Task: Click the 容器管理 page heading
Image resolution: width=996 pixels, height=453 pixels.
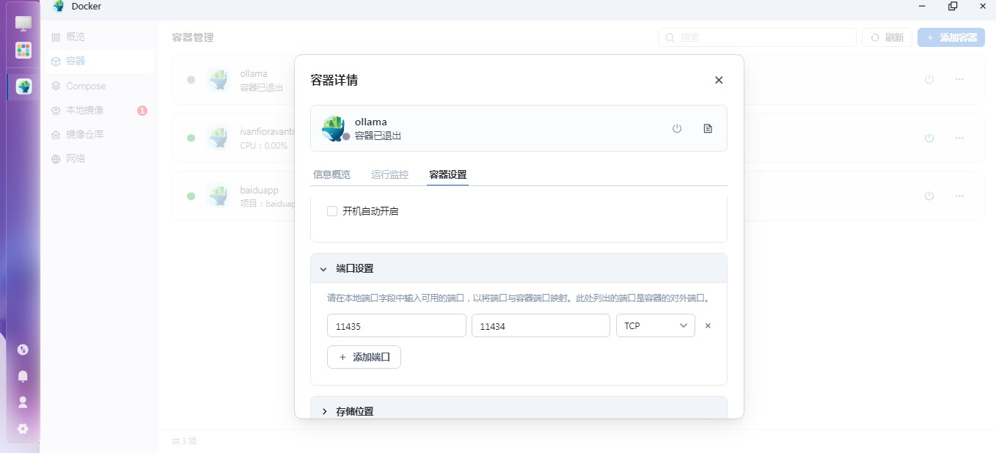Action: pyautogui.click(x=193, y=37)
